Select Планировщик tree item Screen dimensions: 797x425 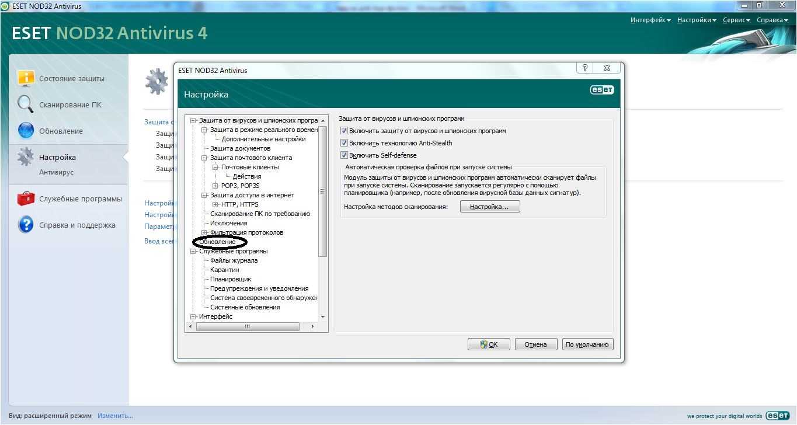(231, 279)
